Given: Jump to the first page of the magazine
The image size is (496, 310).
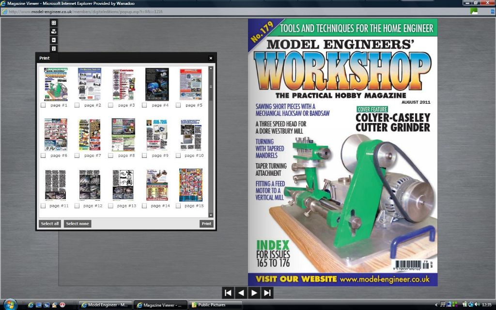Looking at the screenshot, I should click(x=228, y=293).
